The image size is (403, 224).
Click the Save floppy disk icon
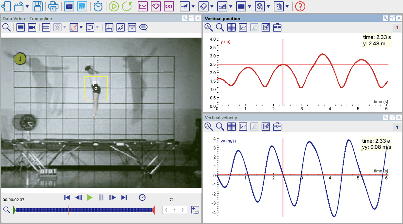(37, 6)
